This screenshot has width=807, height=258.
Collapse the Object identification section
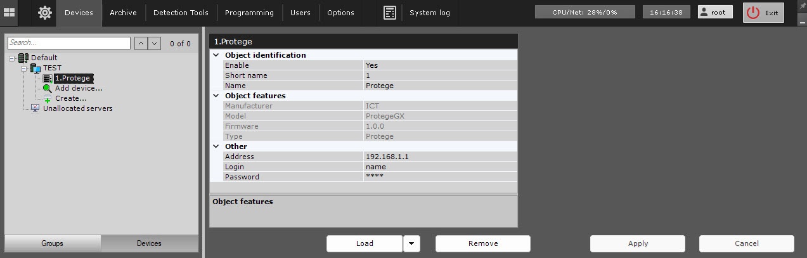coord(216,55)
